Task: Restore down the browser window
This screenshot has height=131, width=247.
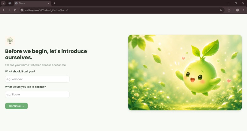Action: [x=236, y=3]
